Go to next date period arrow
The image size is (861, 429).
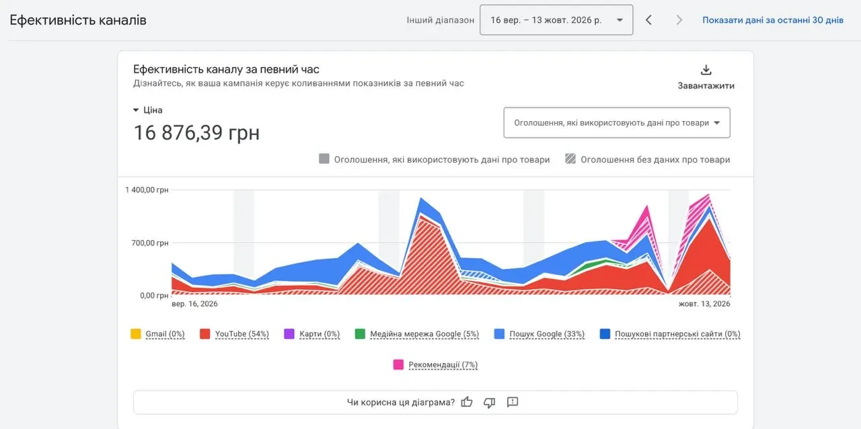coord(679,20)
